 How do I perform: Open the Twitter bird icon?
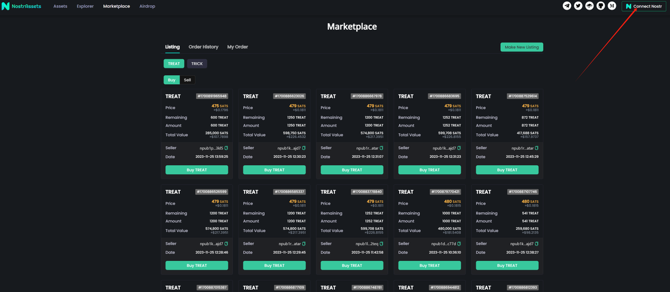[x=578, y=6]
